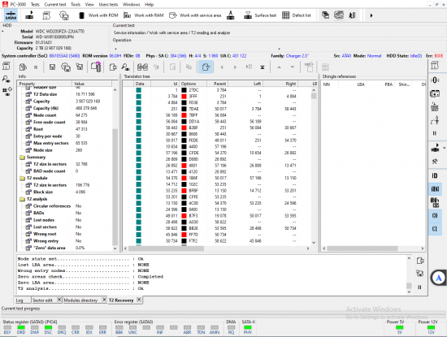Click the stop square icon in T2 toolbar
This screenshot has width=447, height=337.
(36, 67)
